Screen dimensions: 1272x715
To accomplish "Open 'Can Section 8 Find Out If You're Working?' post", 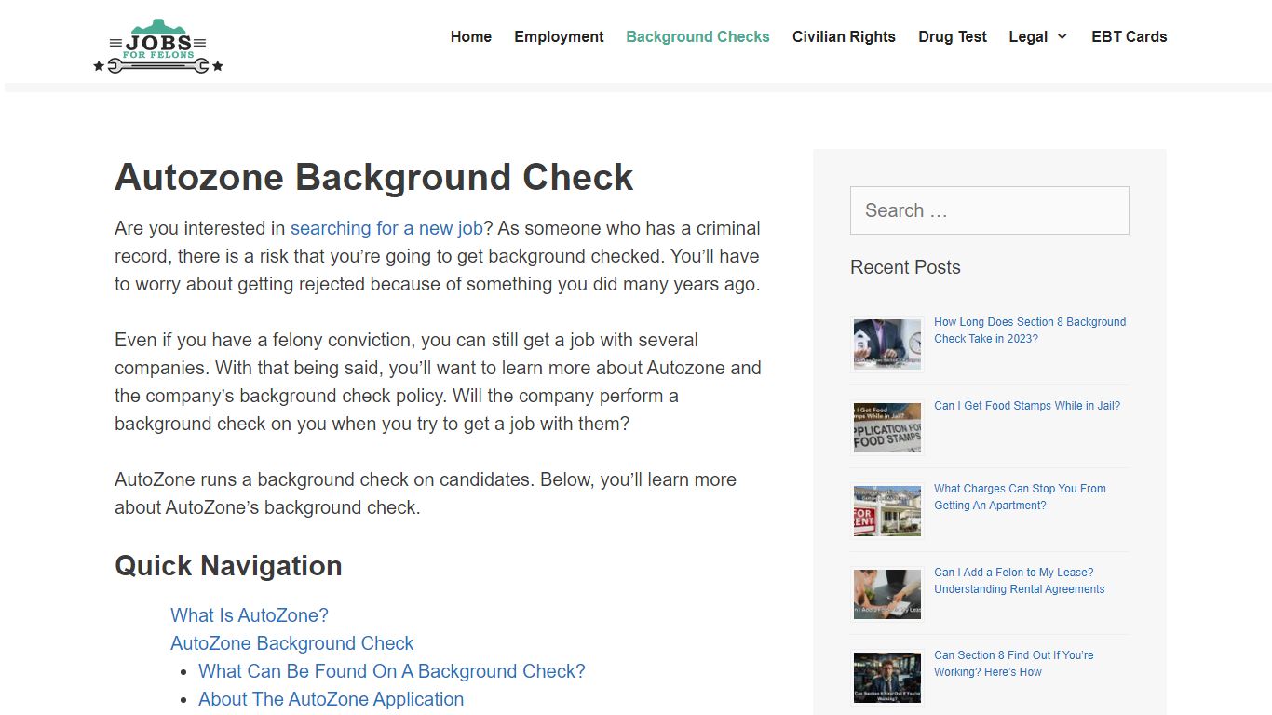I will (x=1014, y=664).
